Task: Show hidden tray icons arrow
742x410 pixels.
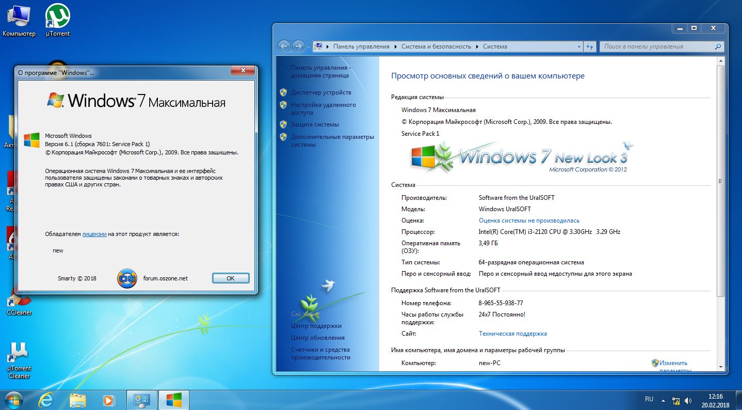Action: pos(664,401)
